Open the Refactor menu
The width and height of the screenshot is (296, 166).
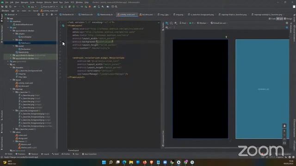point(48,2)
